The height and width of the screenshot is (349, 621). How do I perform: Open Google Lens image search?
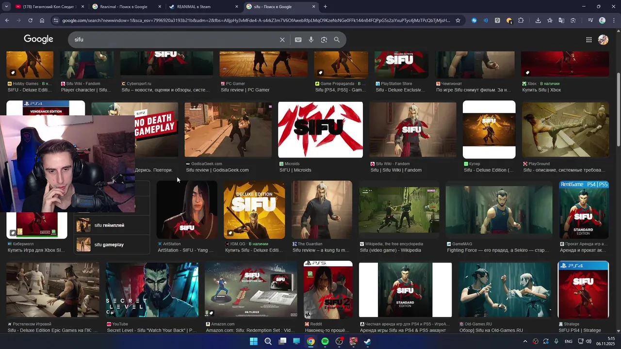pos(324,40)
